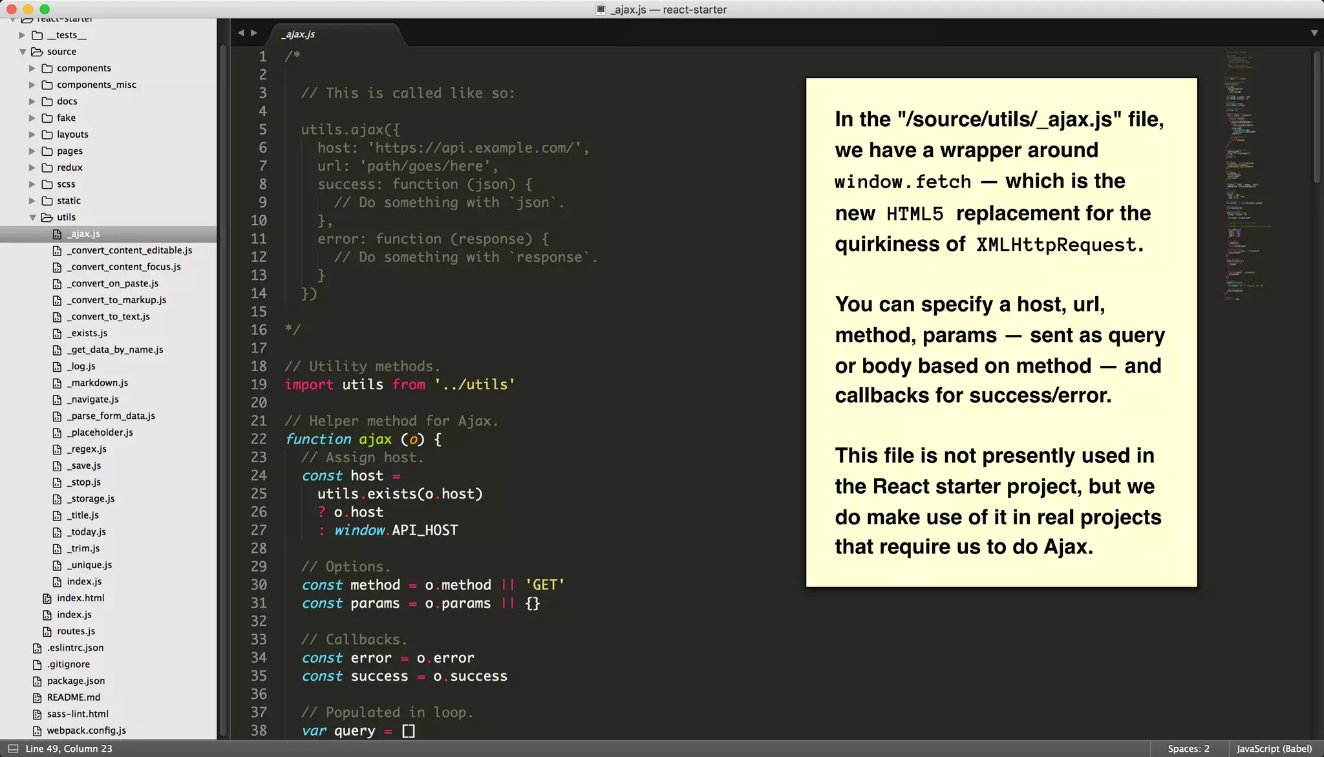The image size is (1324, 757).
Task: Expand the components_misc folder arrow
Action: (32, 85)
